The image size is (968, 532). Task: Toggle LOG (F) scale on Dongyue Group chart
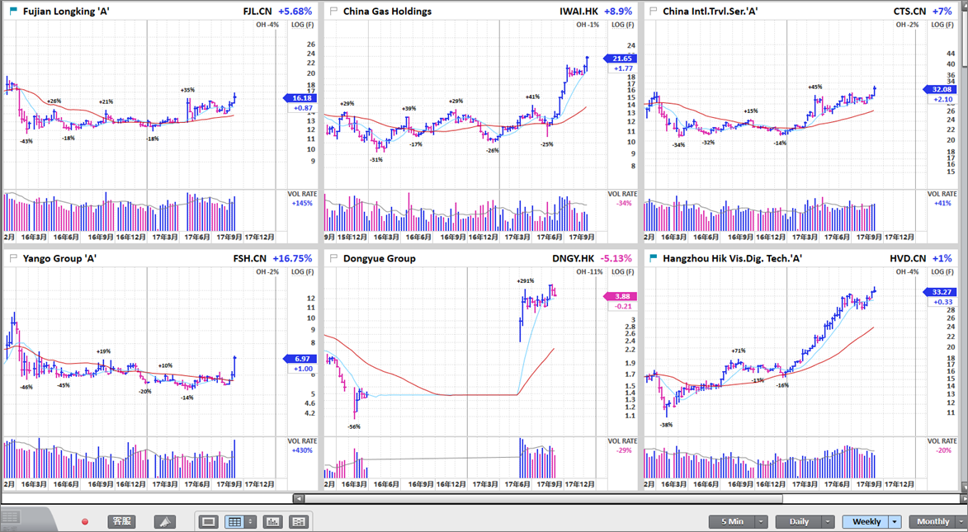622,271
